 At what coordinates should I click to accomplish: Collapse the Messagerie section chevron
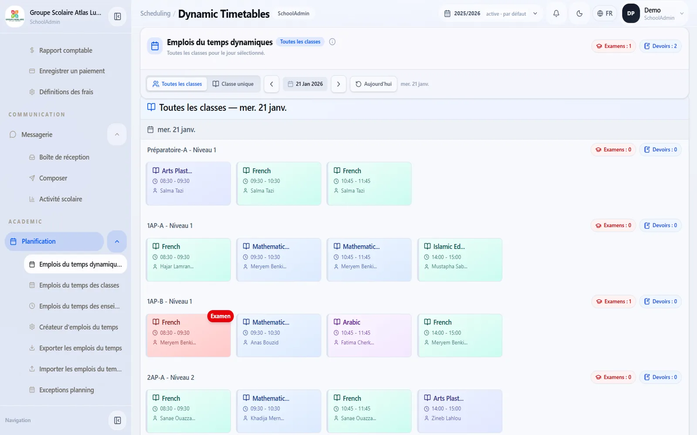(117, 134)
